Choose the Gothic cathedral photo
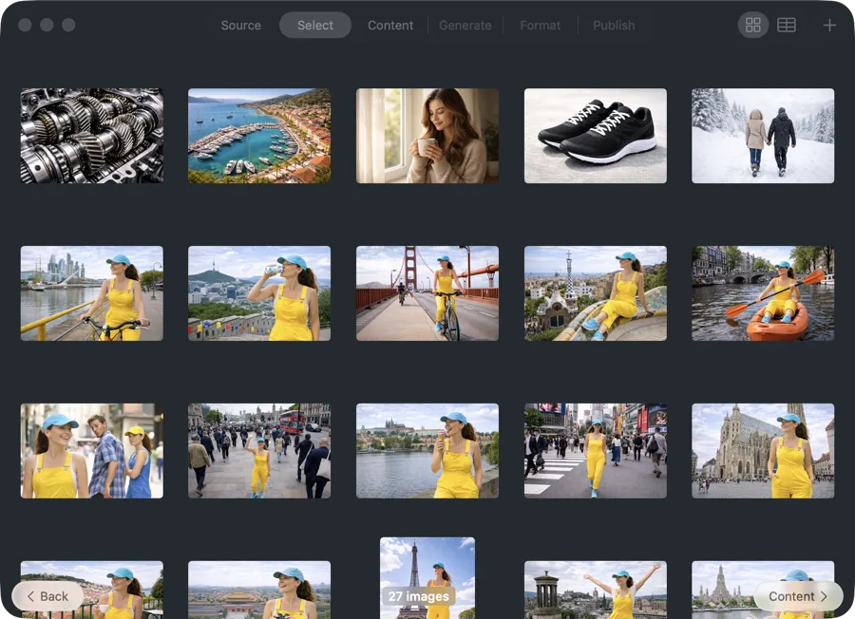This screenshot has height=619, width=855. [763, 451]
